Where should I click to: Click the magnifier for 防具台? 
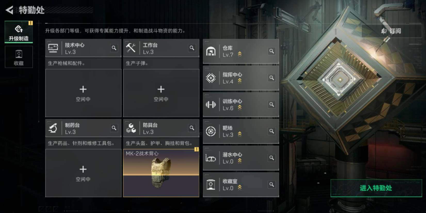click(192, 128)
